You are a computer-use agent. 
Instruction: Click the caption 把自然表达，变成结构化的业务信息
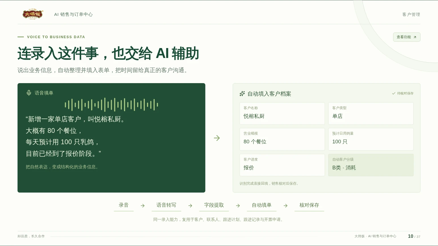click(62, 167)
